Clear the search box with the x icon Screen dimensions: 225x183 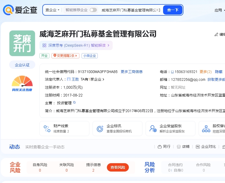coord(157,10)
